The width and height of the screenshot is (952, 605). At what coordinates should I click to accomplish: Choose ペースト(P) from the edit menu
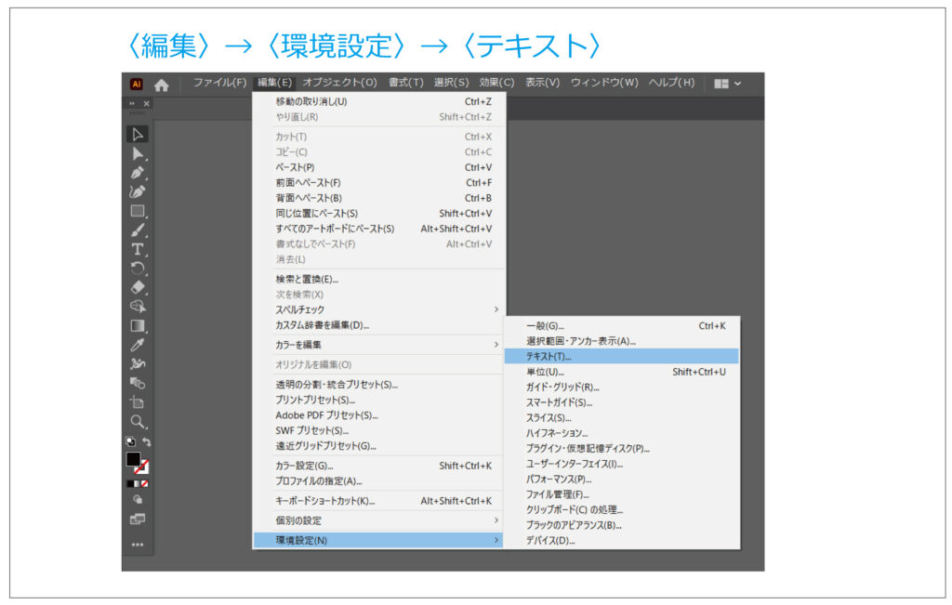(x=378, y=167)
